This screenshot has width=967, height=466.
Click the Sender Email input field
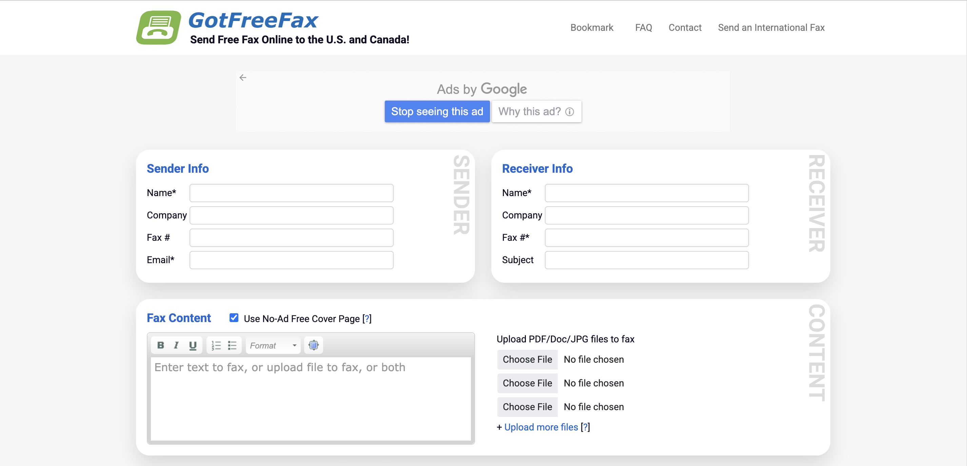291,260
